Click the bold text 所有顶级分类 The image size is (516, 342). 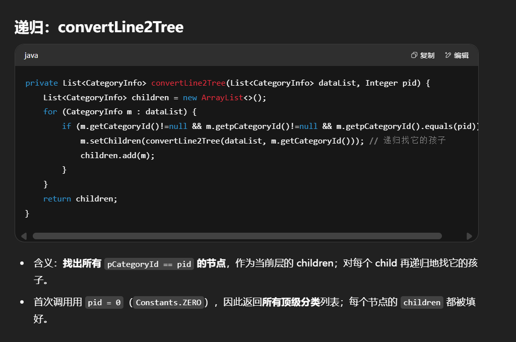point(291,302)
